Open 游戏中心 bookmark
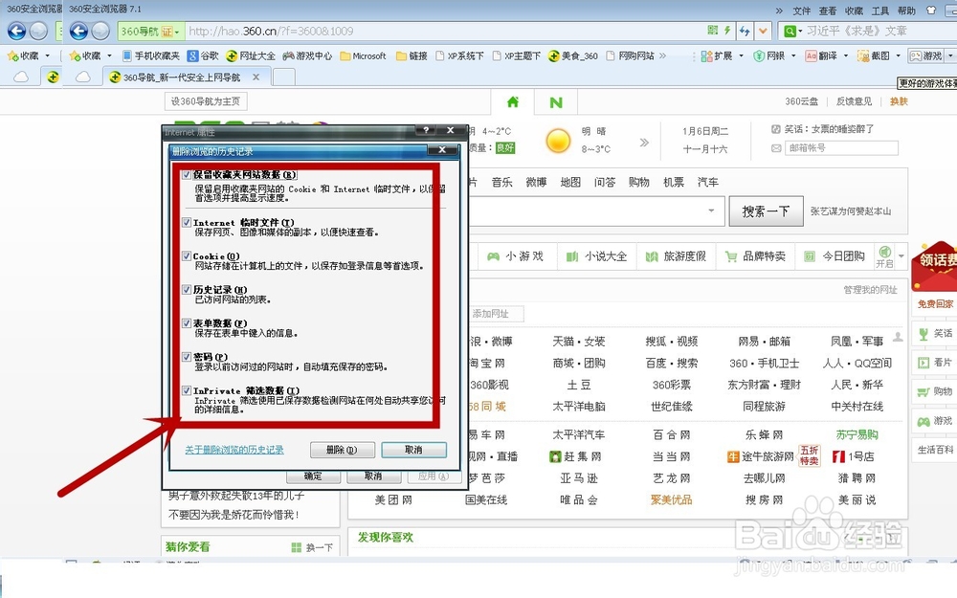This screenshot has width=957, height=598. (307, 55)
